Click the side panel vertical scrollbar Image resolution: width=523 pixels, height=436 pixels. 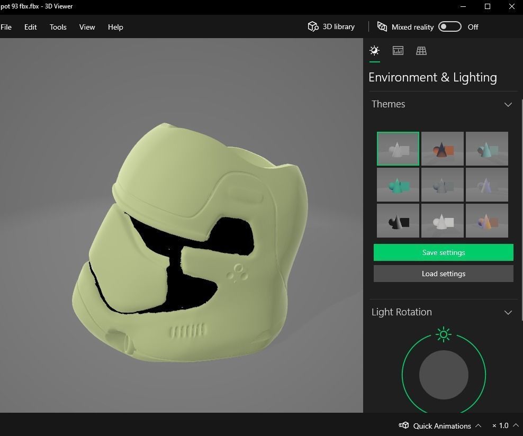521,210
